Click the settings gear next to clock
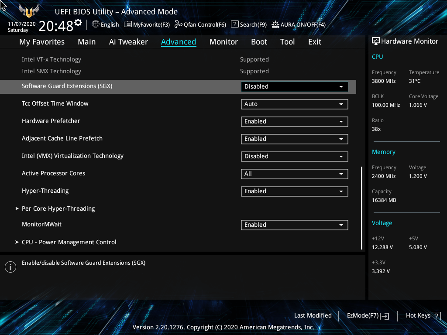This screenshot has height=335, width=447. click(x=78, y=23)
